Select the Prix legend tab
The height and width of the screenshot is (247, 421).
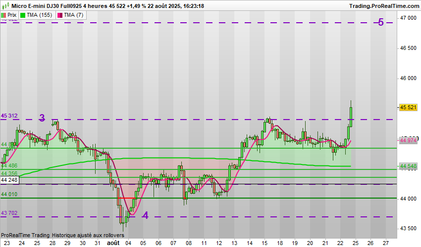pyautogui.click(x=9, y=15)
